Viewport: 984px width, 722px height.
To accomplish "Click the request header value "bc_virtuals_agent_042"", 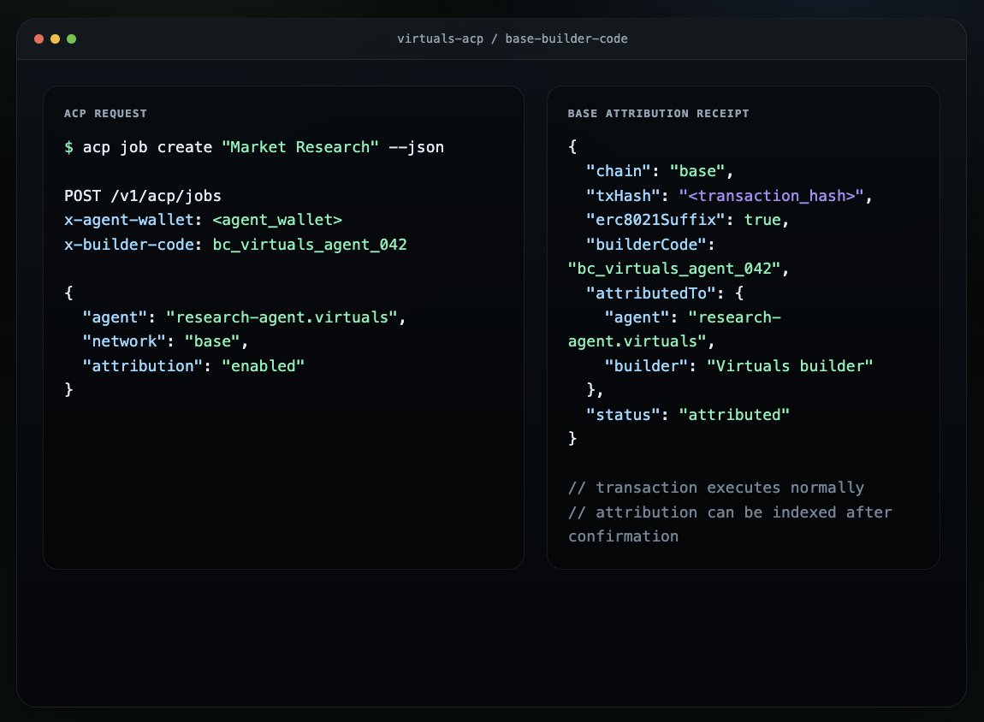I will click(x=310, y=245).
